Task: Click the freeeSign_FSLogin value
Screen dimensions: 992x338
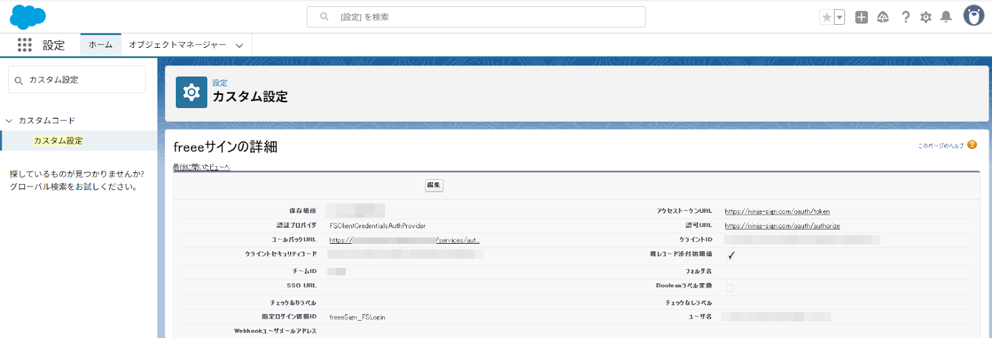Action: tap(357, 317)
